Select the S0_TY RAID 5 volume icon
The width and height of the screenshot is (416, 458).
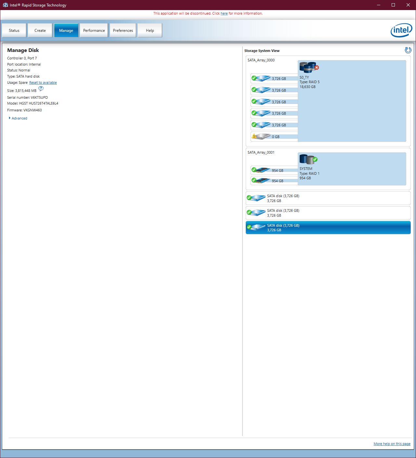(309, 67)
